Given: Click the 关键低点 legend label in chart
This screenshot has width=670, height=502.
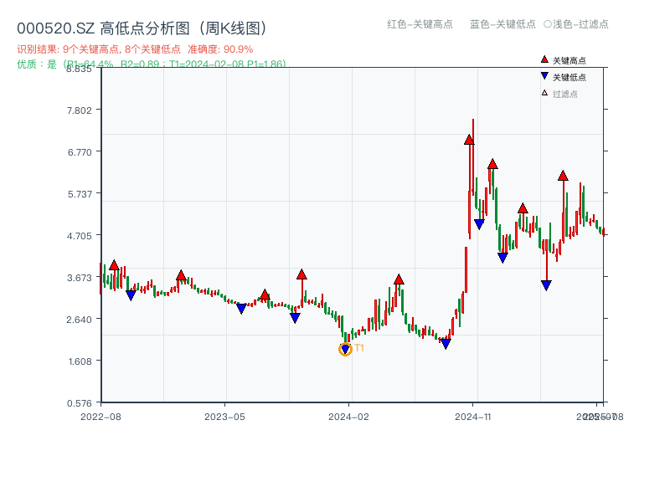Looking at the screenshot, I should (569, 77).
